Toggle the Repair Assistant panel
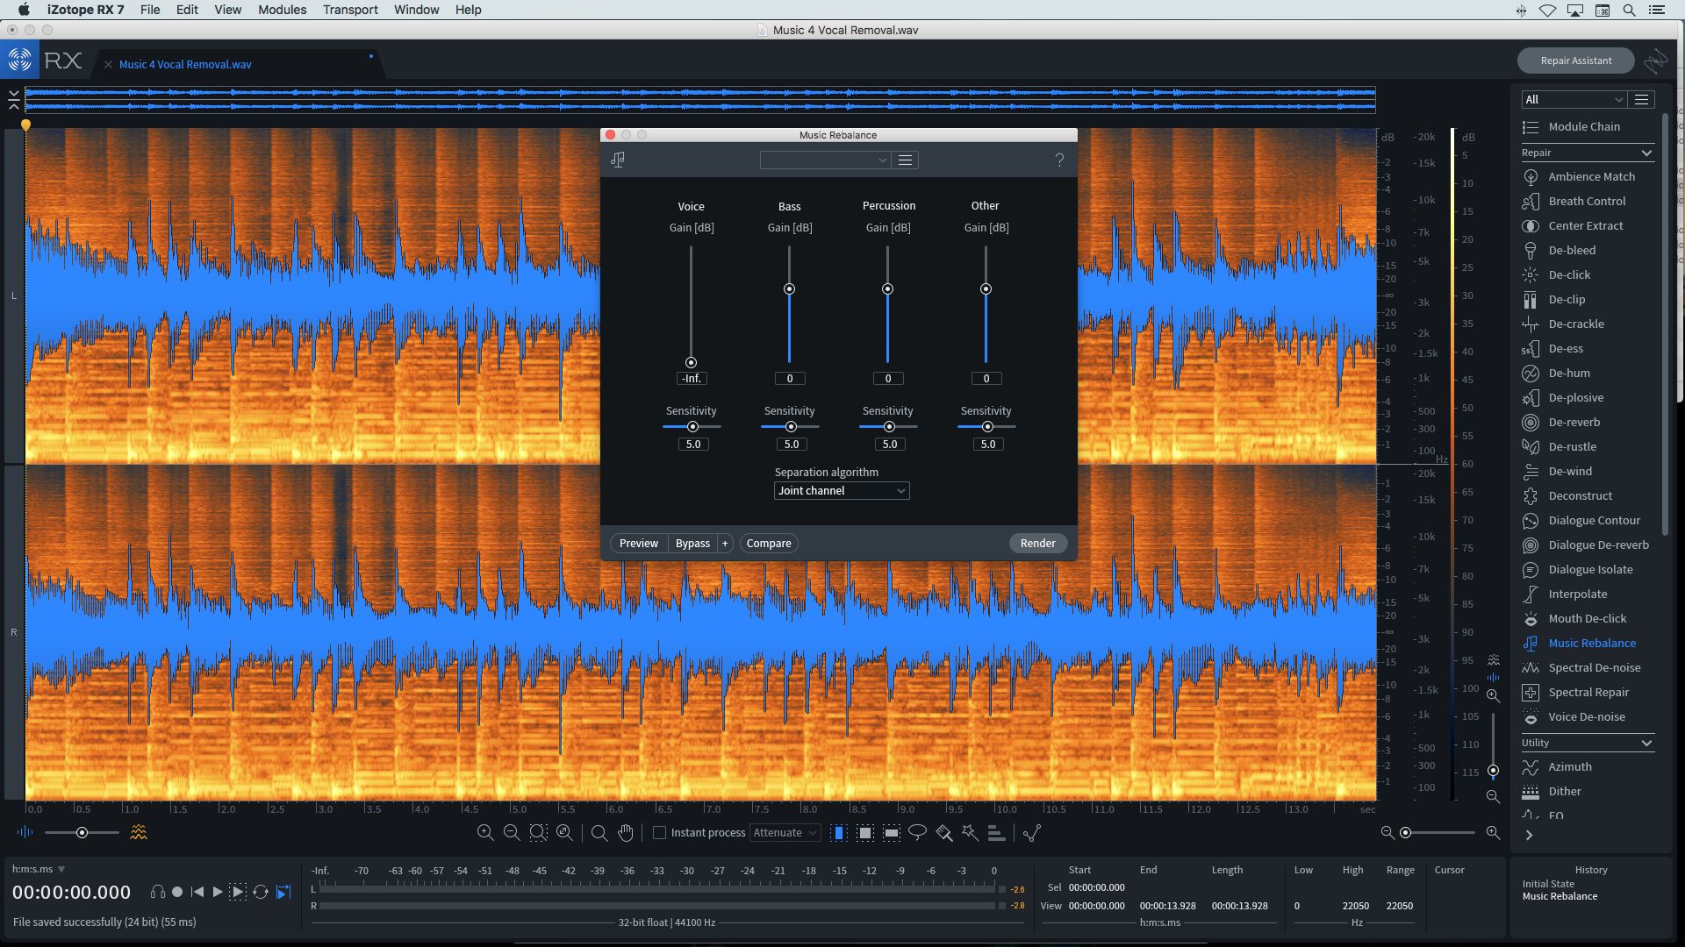 [x=1576, y=61]
